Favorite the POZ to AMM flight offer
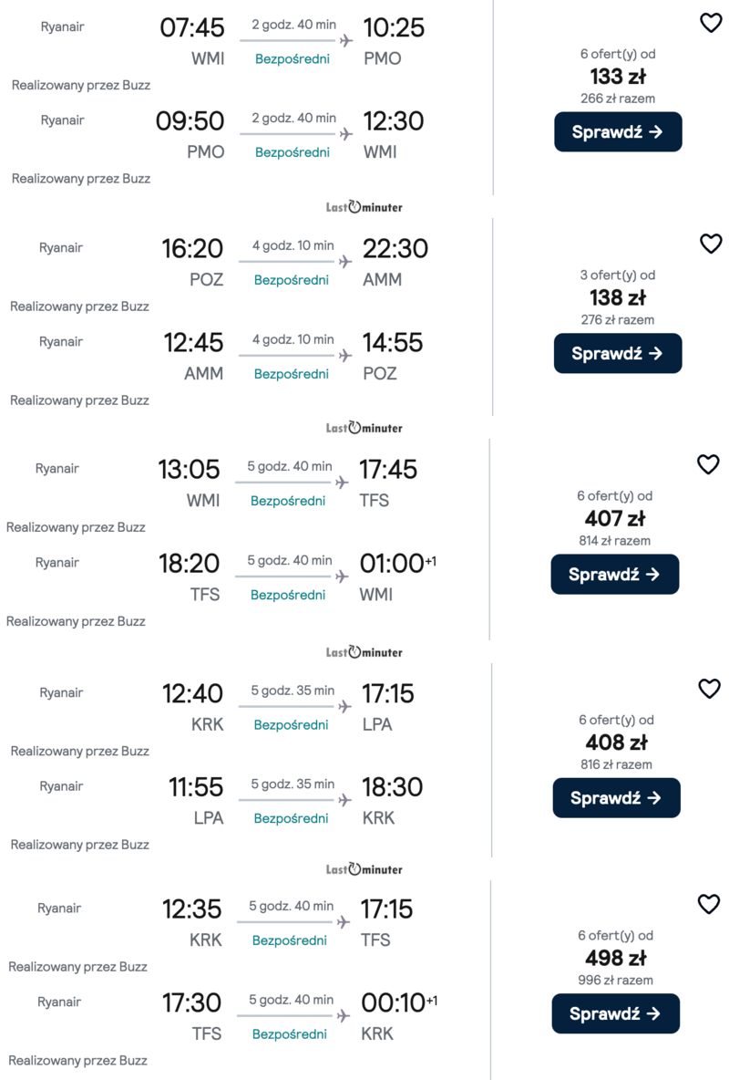This screenshot has height=1080, width=729. 711,244
